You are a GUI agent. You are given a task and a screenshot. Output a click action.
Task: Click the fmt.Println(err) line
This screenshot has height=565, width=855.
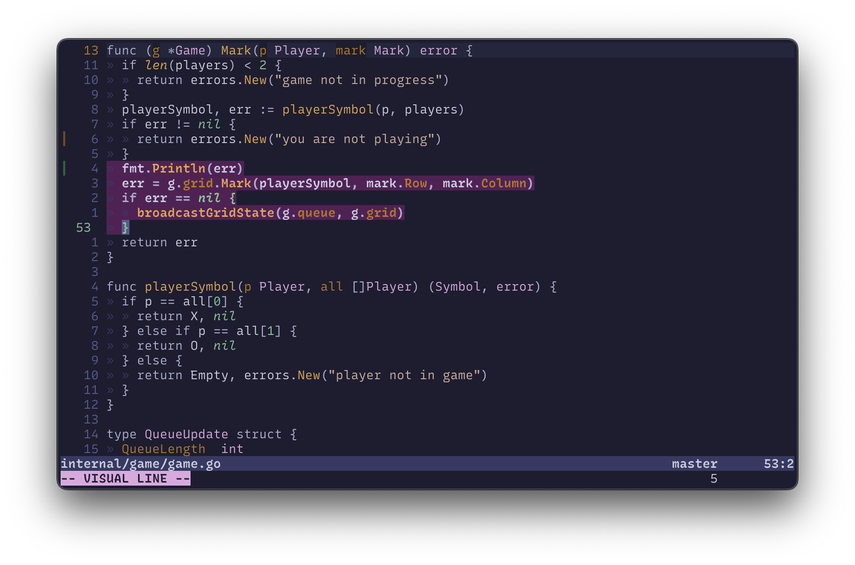click(x=182, y=168)
